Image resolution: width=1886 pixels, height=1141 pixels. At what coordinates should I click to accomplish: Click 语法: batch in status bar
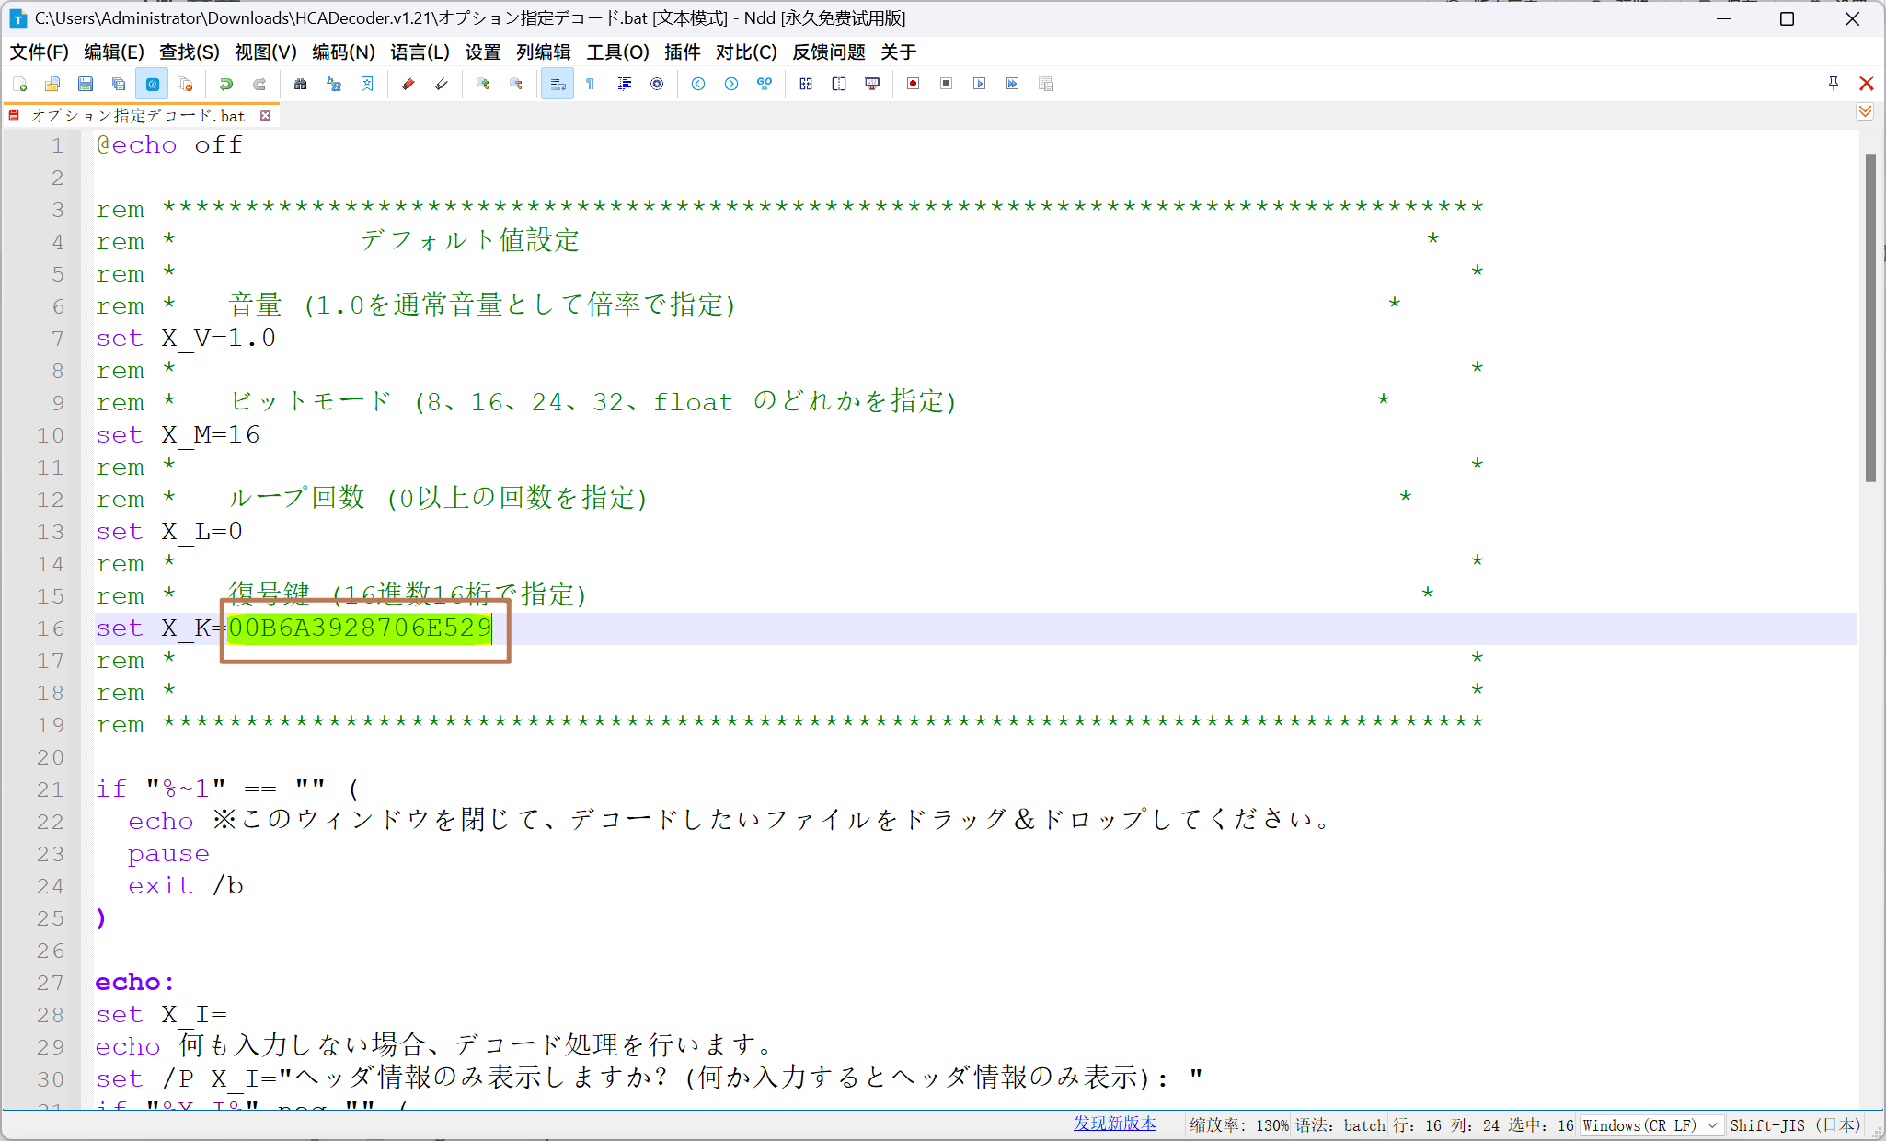(1340, 1125)
